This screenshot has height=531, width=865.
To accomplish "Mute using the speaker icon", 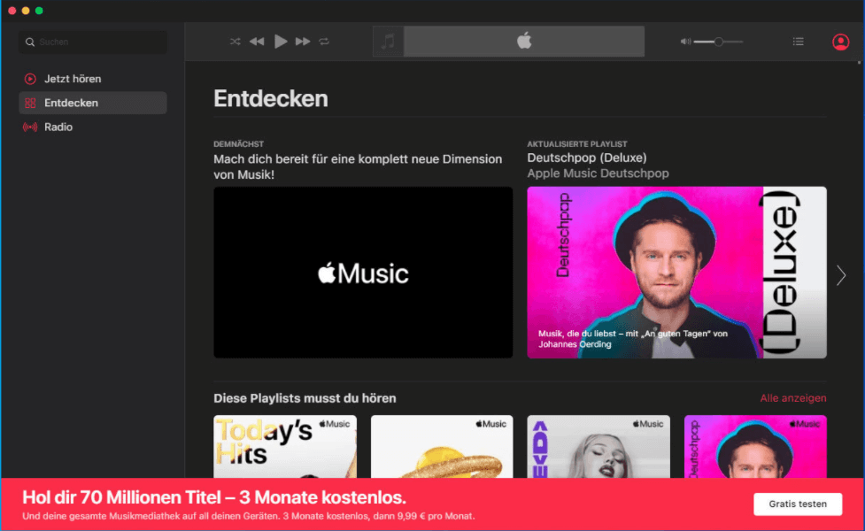I will pos(685,42).
